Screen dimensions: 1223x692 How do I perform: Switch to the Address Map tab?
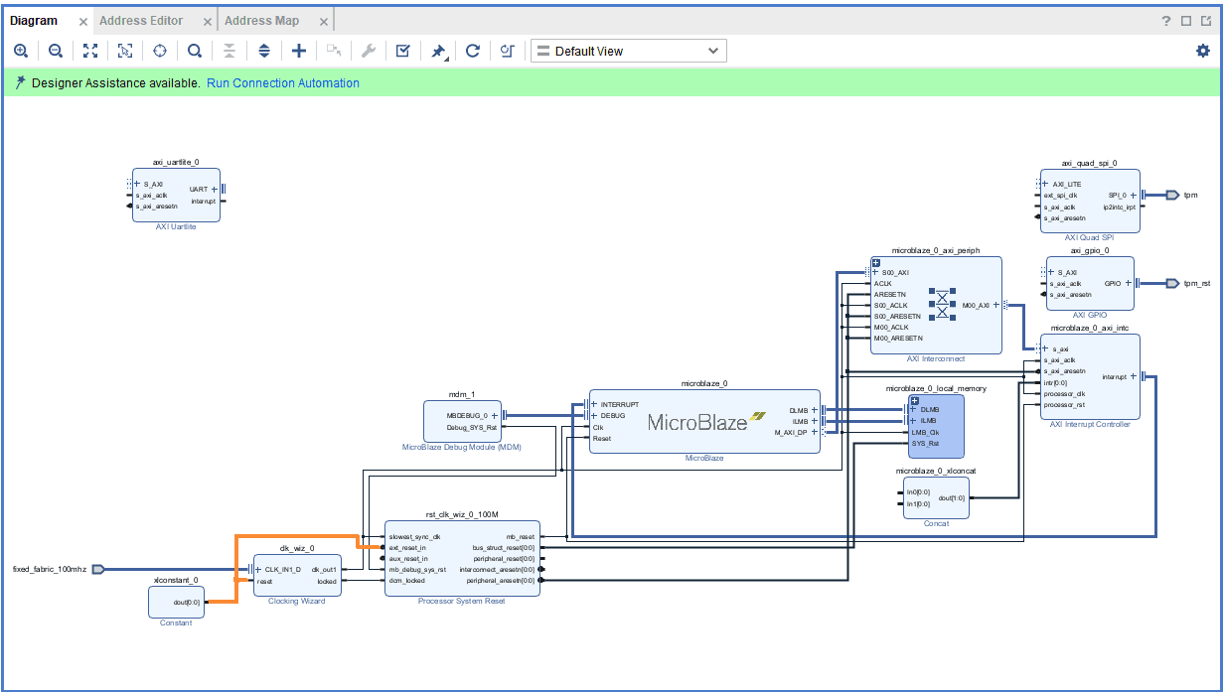pos(260,21)
